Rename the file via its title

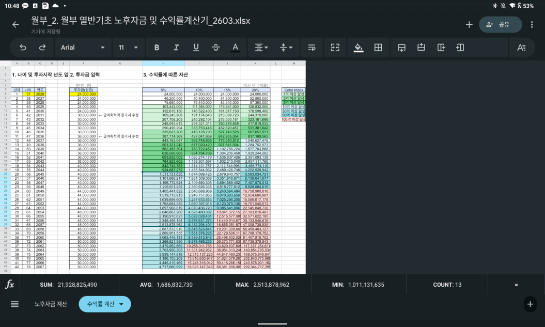[141, 21]
